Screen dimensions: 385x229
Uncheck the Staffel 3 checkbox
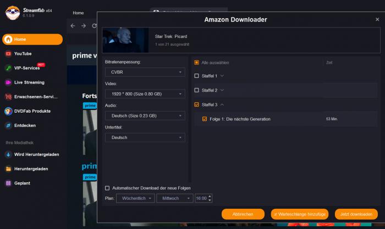(196, 105)
